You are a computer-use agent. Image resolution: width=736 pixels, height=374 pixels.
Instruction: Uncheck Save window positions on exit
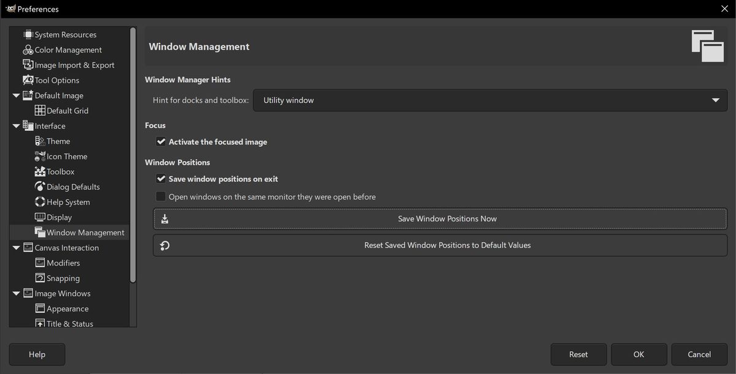pos(161,178)
